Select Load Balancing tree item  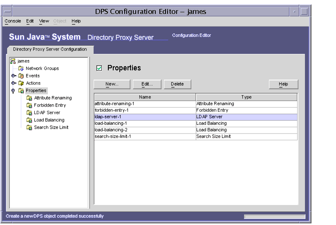[49, 120]
